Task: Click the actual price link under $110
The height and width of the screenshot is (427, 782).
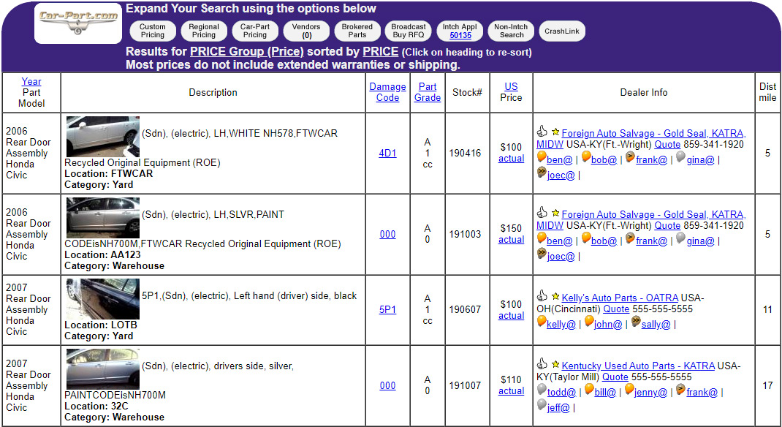Action: pos(511,391)
